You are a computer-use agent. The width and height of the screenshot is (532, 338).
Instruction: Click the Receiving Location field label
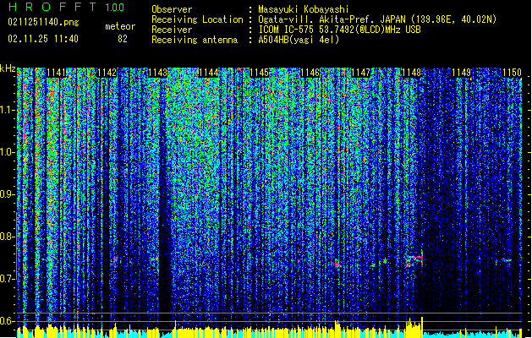coord(197,19)
